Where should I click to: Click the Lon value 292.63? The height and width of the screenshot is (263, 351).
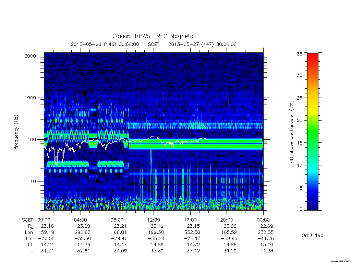click(82, 233)
